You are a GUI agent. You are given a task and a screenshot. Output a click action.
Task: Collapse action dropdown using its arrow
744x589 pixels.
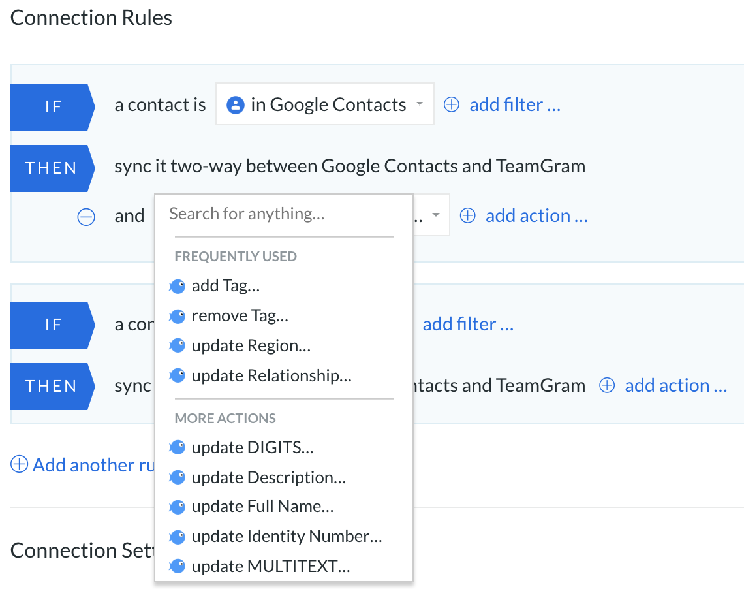(x=435, y=215)
